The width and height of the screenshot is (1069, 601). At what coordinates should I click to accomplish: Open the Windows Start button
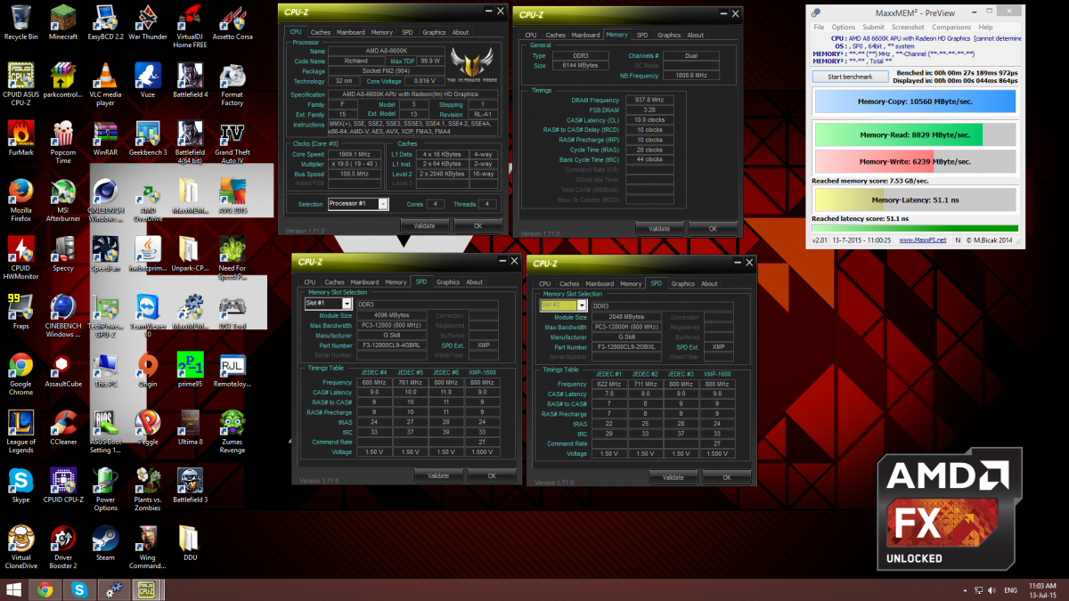point(14,589)
